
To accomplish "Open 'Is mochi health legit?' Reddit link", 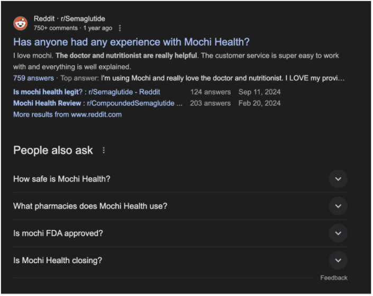I will tap(87, 92).
